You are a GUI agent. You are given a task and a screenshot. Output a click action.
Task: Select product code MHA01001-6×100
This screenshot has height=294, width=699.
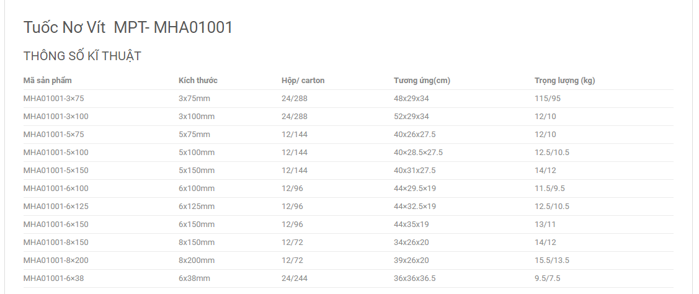[56, 189]
